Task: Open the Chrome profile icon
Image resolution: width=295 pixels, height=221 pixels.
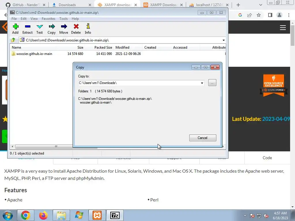Action: click(279, 15)
